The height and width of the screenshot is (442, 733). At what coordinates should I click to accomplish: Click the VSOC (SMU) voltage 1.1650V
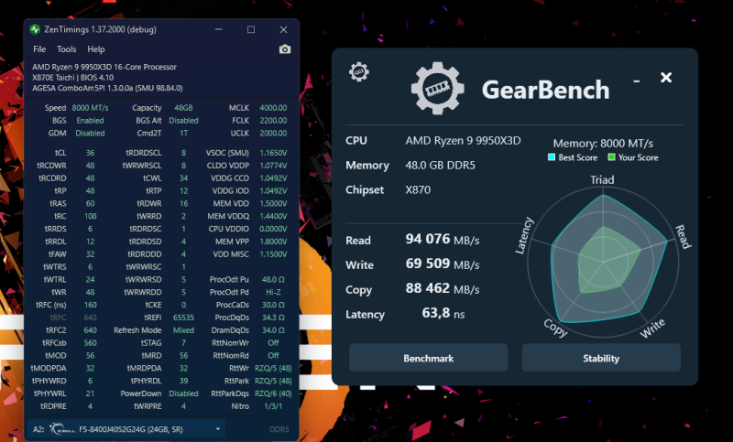(273, 153)
